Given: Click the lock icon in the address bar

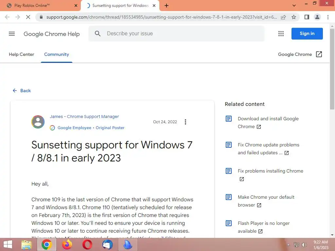Looking at the screenshot, I should pos(41,17).
